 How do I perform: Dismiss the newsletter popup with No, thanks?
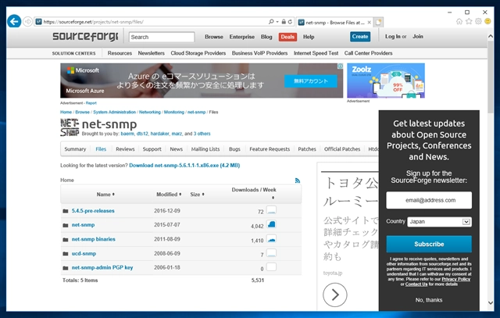tap(429, 300)
